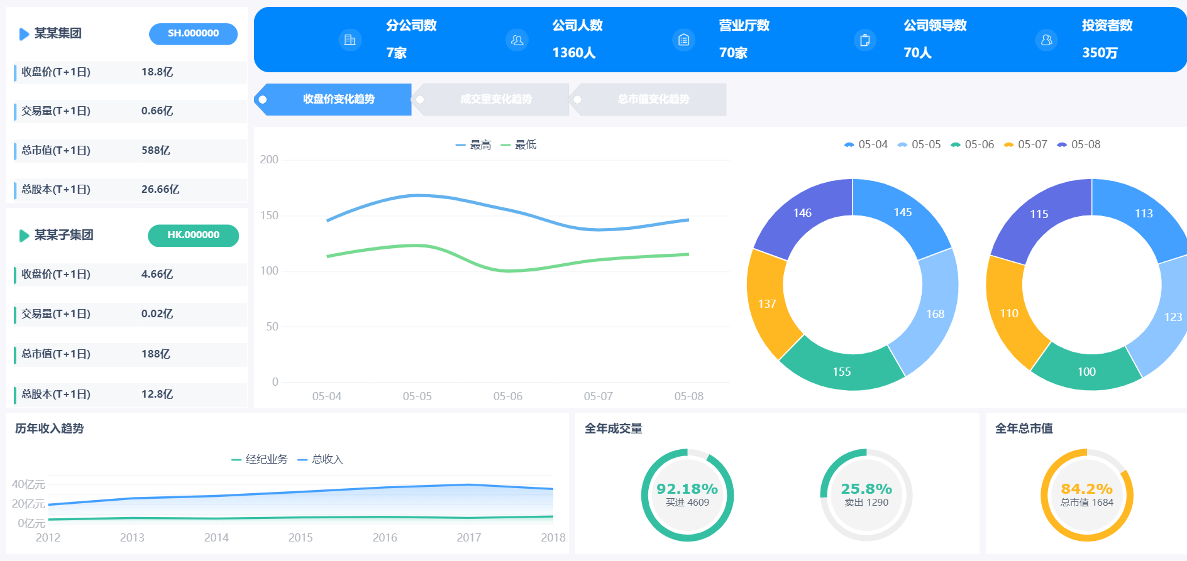Screen dimensions: 1187x561
Task: Click the 全年总市值 panel title
Action: 1024,428
